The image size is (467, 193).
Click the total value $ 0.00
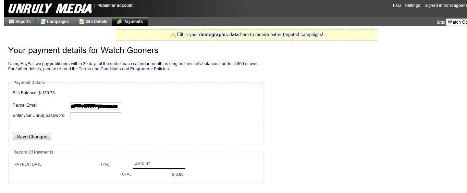(178, 174)
